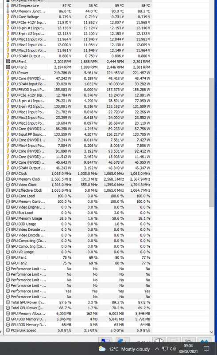The height and width of the screenshot is (355, 217).
Task: Click the 5,845 MB D3D memory current value
Action: pos(64,319)
